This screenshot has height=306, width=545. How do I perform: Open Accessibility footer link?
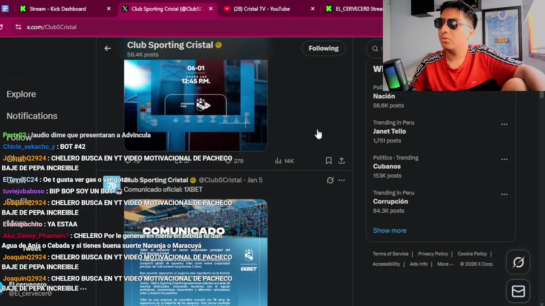click(386, 264)
